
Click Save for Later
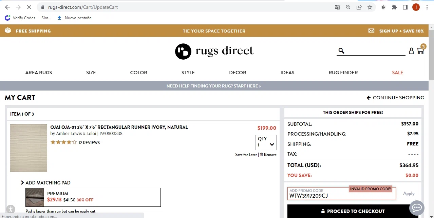pyautogui.click(x=246, y=155)
